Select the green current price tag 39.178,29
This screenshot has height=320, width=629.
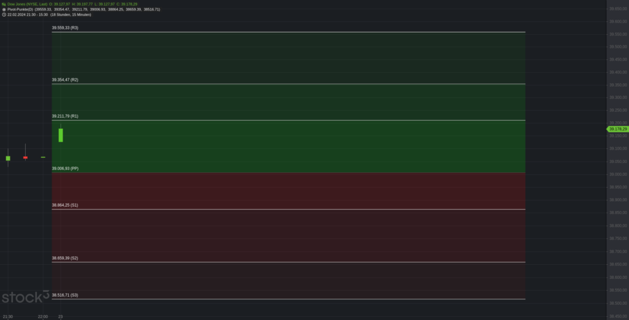pos(617,129)
